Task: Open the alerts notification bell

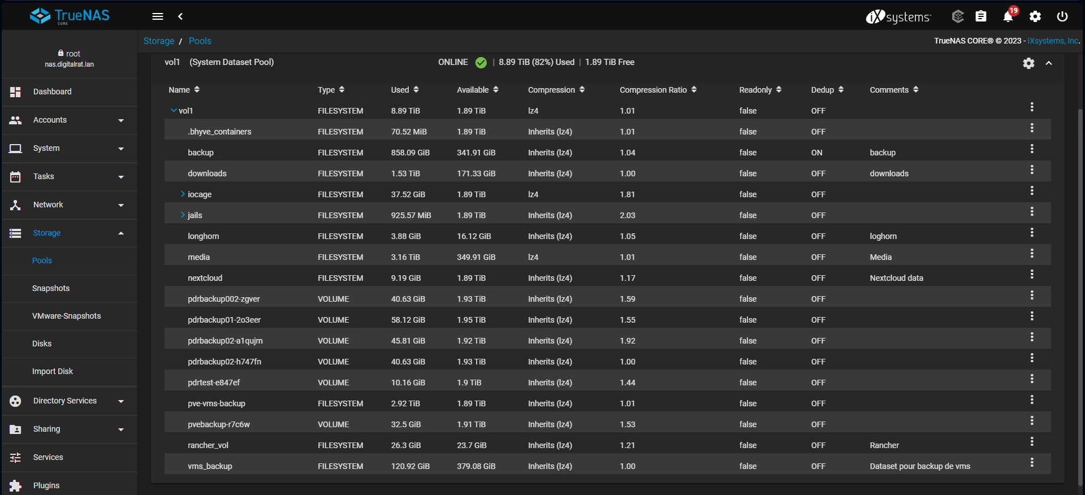Action: (x=1008, y=16)
